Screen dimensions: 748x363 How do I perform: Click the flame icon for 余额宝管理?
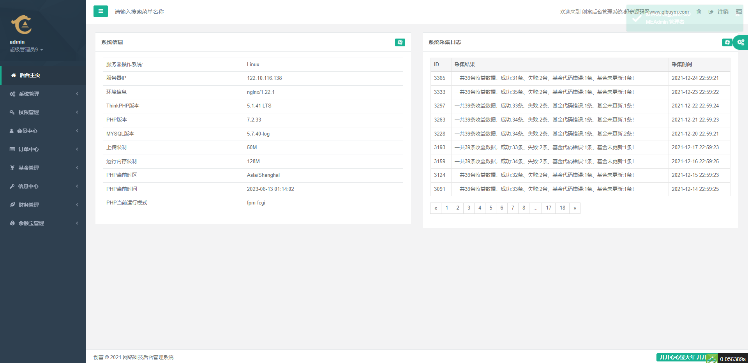point(12,223)
